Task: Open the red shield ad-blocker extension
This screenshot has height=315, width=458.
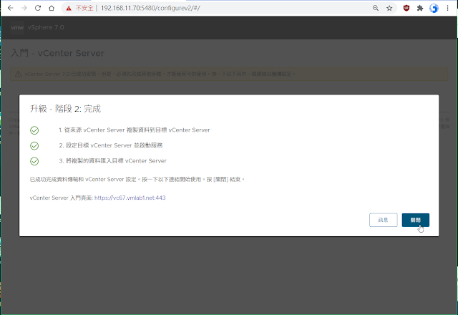Action: 406,8
